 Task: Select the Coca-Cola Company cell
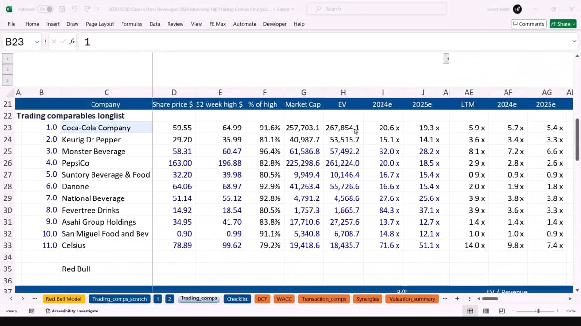(106, 128)
